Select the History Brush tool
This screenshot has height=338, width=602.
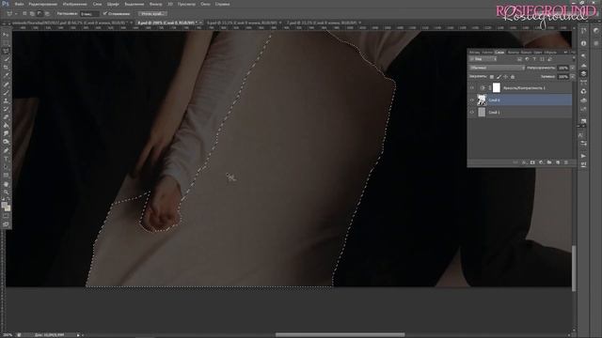(6, 109)
